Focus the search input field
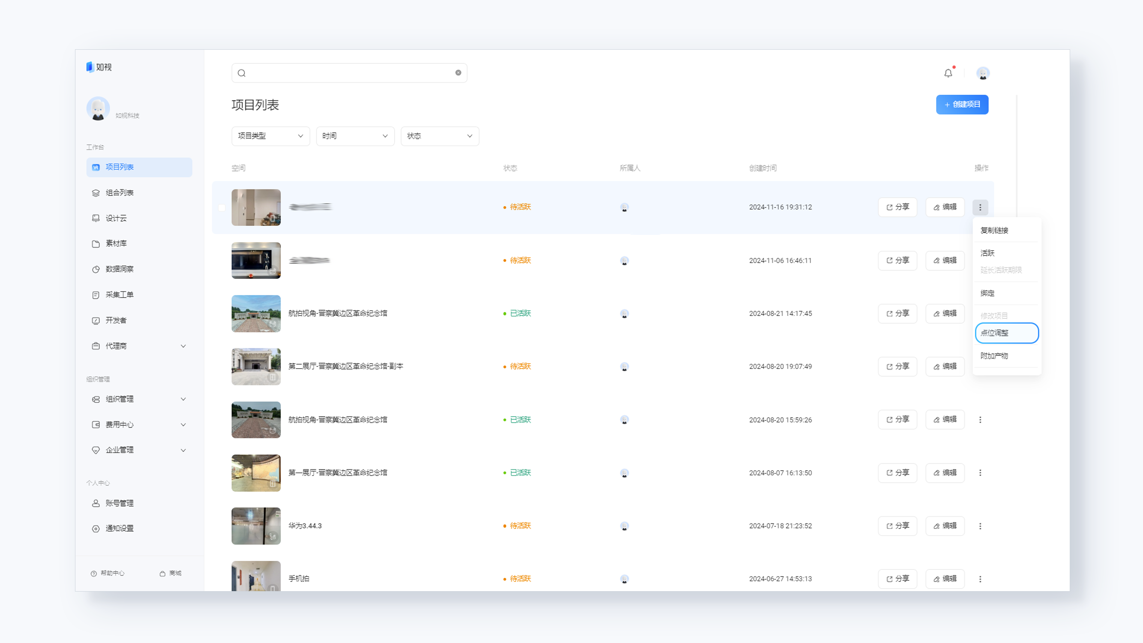The image size is (1143, 643). [x=349, y=73]
